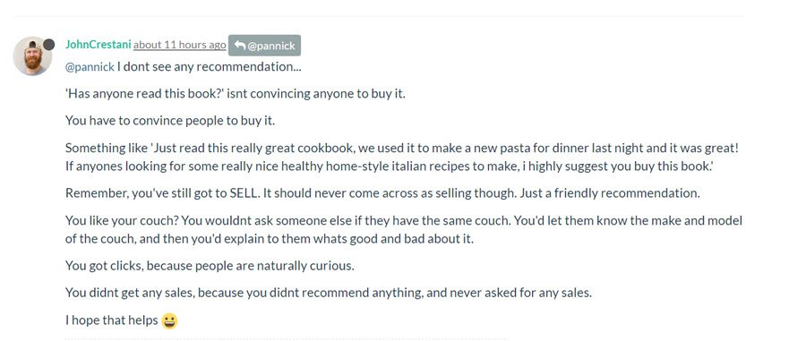Click the sentence 'Just a friendly recommendation.'
Viewport: 806px width, 341px height.
(x=610, y=193)
